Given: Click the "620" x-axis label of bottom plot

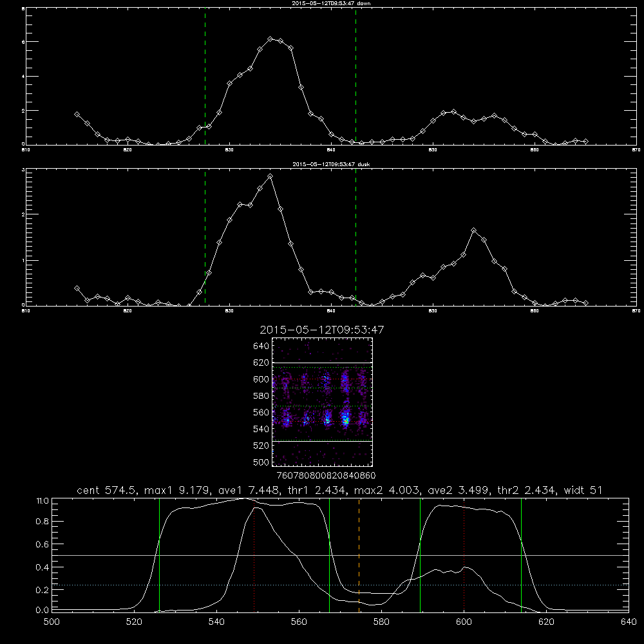Looking at the screenshot, I should click(x=546, y=622).
